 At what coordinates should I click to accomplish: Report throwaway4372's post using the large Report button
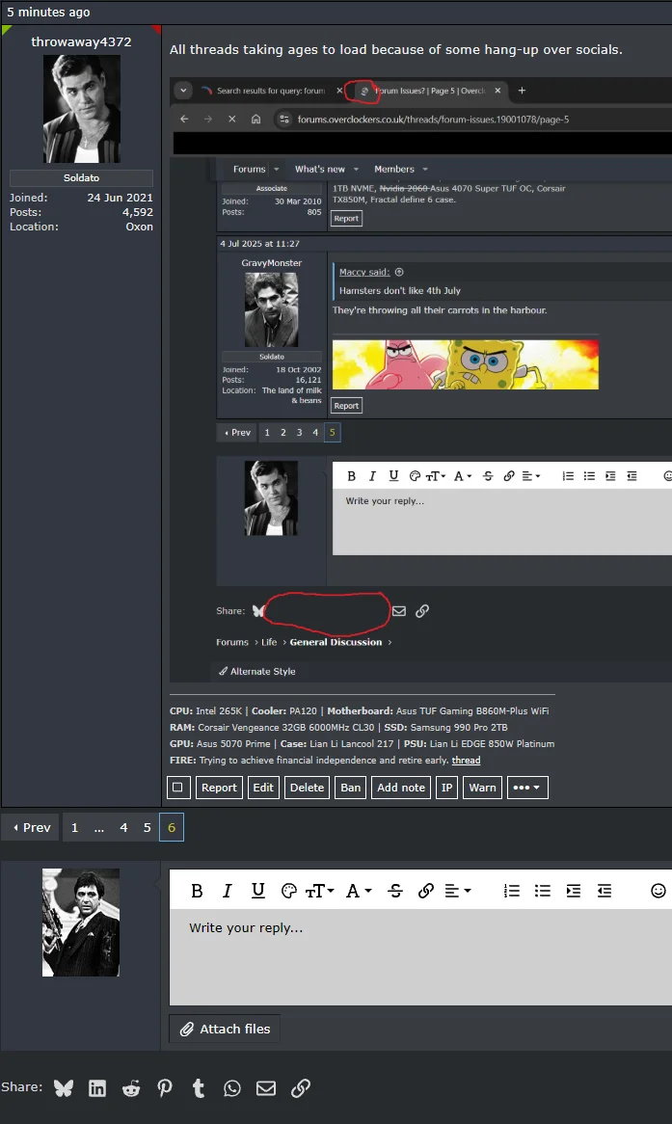(x=219, y=787)
